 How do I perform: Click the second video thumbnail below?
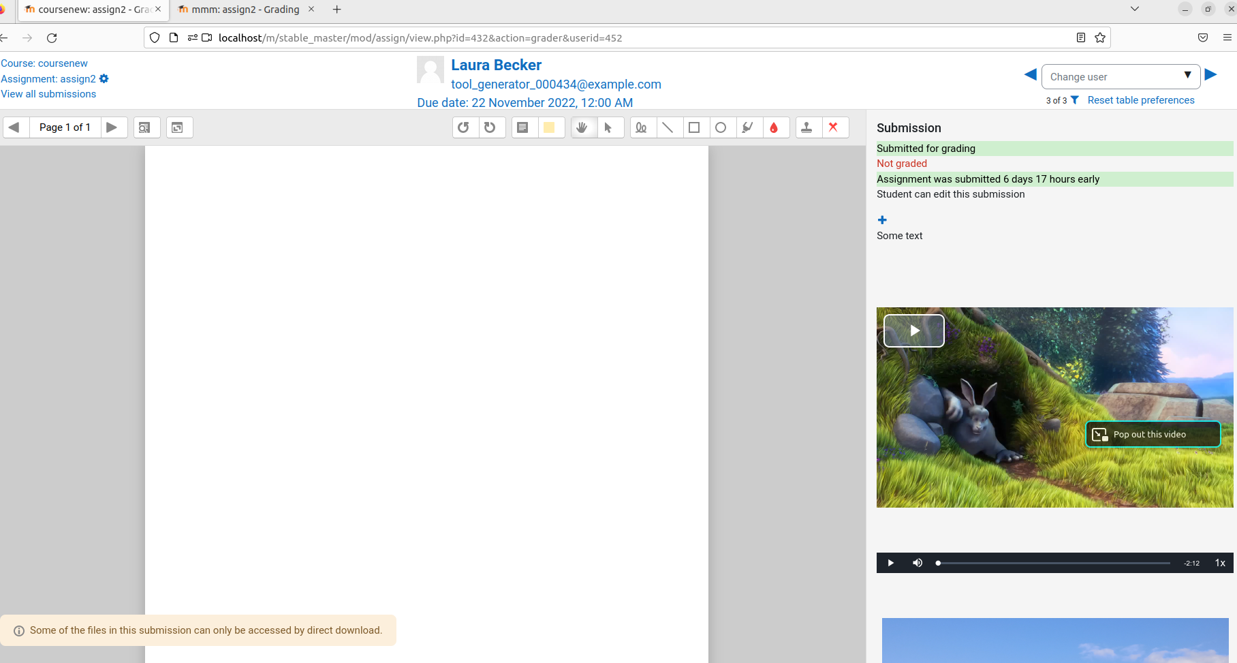click(x=1055, y=641)
